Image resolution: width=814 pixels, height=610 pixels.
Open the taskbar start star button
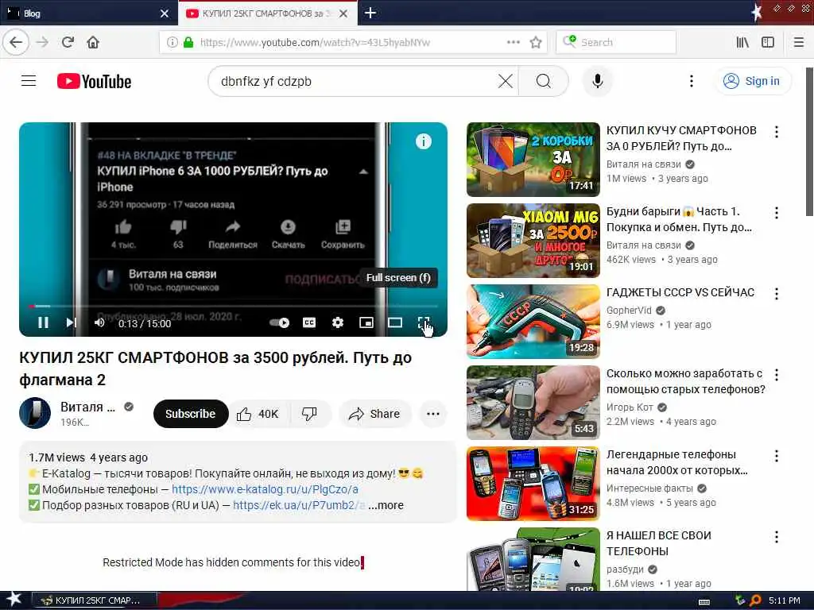pos(14,600)
